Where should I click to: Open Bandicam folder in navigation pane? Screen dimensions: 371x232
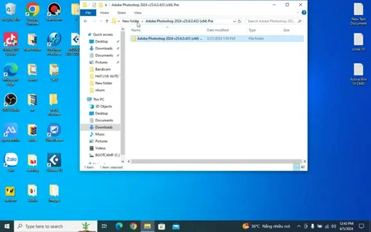pyautogui.click(x=102, y=69)
